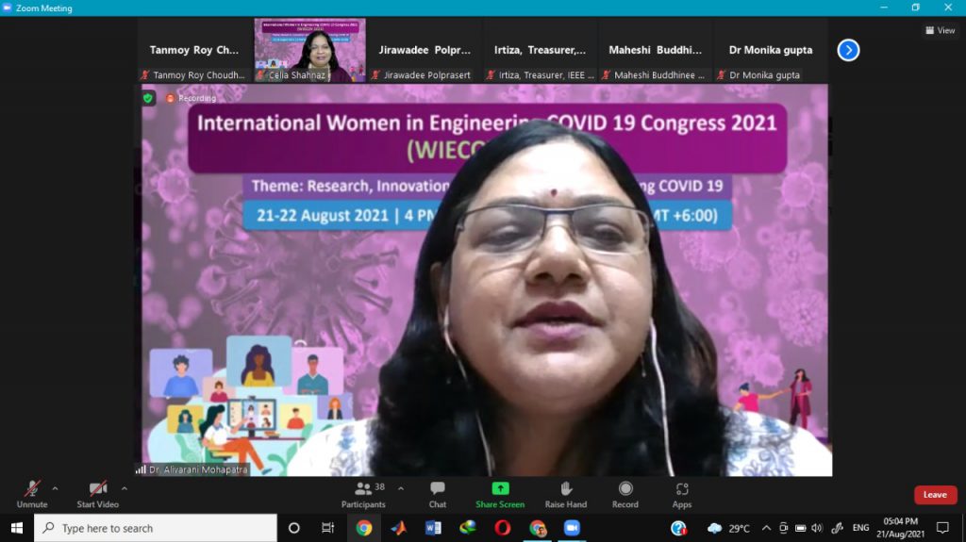Open audio options arrow beside Unmute

(56, 488)
